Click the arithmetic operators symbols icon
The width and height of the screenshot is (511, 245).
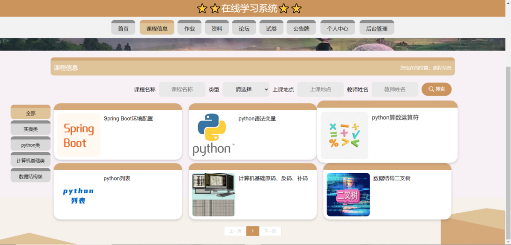pyautogui.click(x=344, y=135)
